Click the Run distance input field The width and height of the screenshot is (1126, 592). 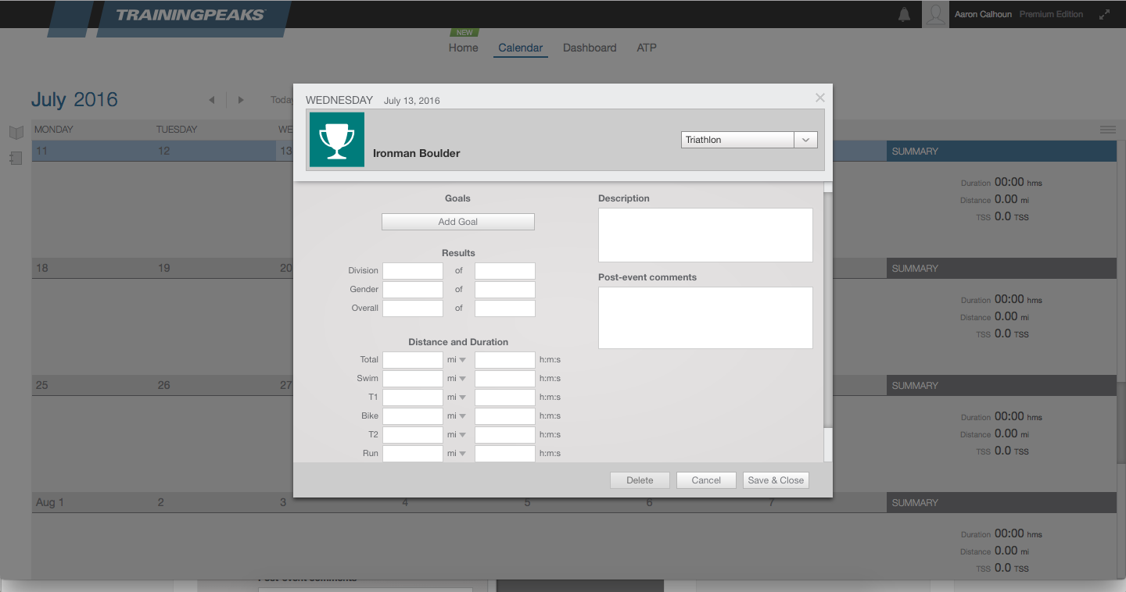(x=413, y=454)
